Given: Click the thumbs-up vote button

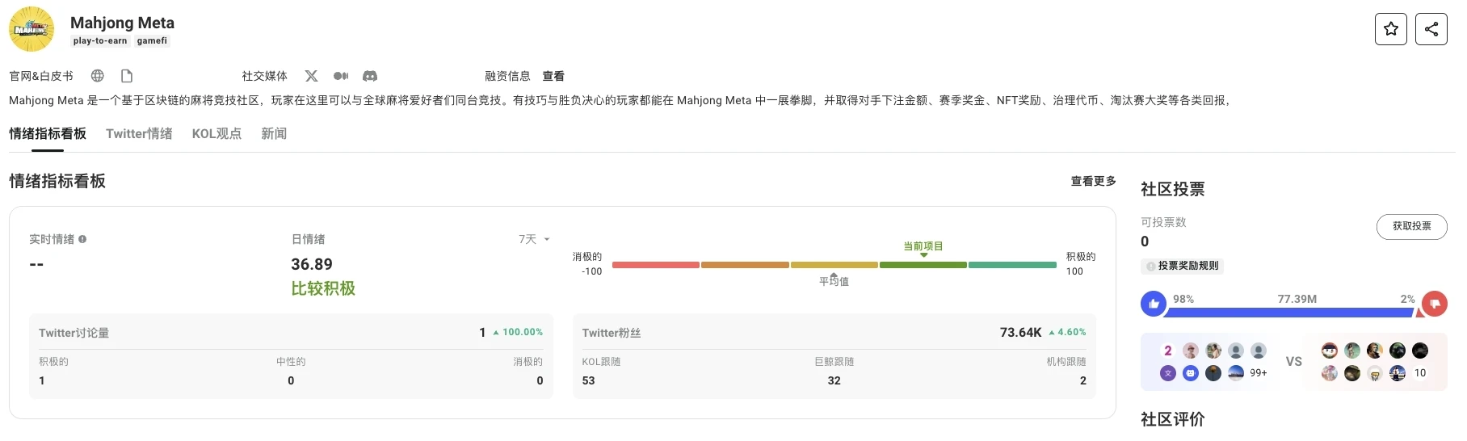Looking at the screenshot, I should click(1153, 304).
